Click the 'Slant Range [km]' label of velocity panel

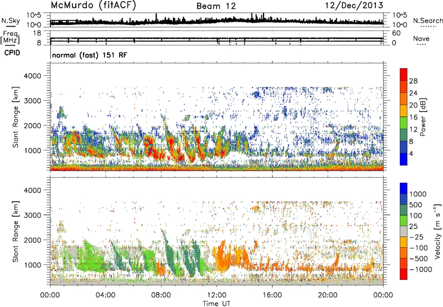pos(16,231)
